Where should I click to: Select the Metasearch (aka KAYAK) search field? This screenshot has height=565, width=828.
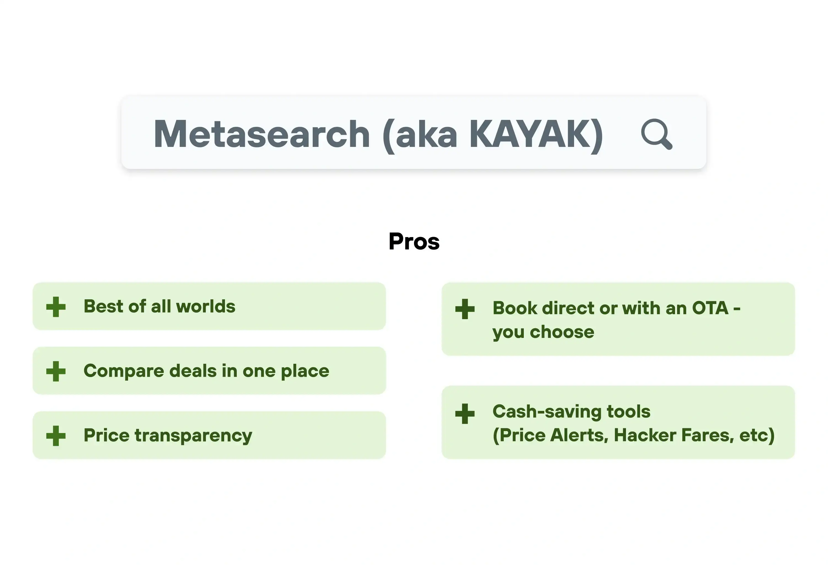point(414,132)
